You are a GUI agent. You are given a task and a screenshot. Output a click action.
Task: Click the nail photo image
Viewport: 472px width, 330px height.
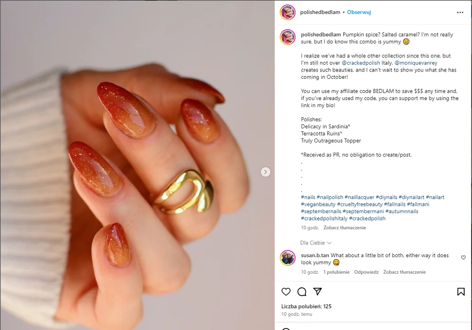coord(137,165)
